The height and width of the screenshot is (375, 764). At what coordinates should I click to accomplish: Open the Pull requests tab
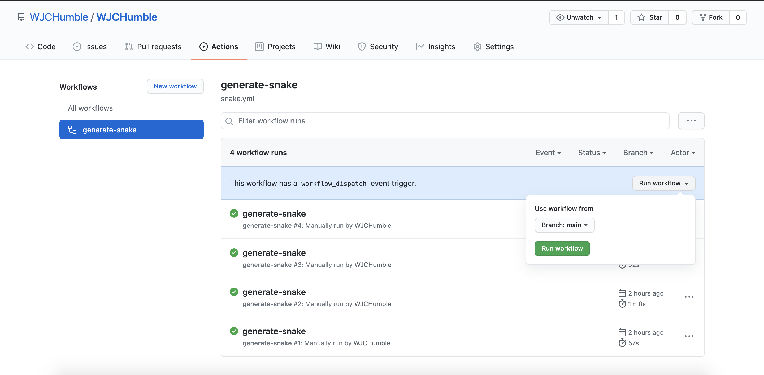pos(153,47)
